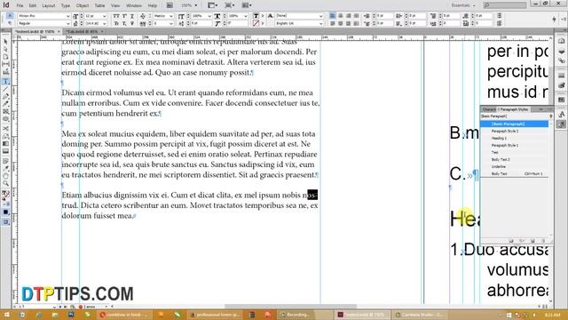Switch to the second document tab
This screenshot has width=568, height=320.
[x=83, y=32]
